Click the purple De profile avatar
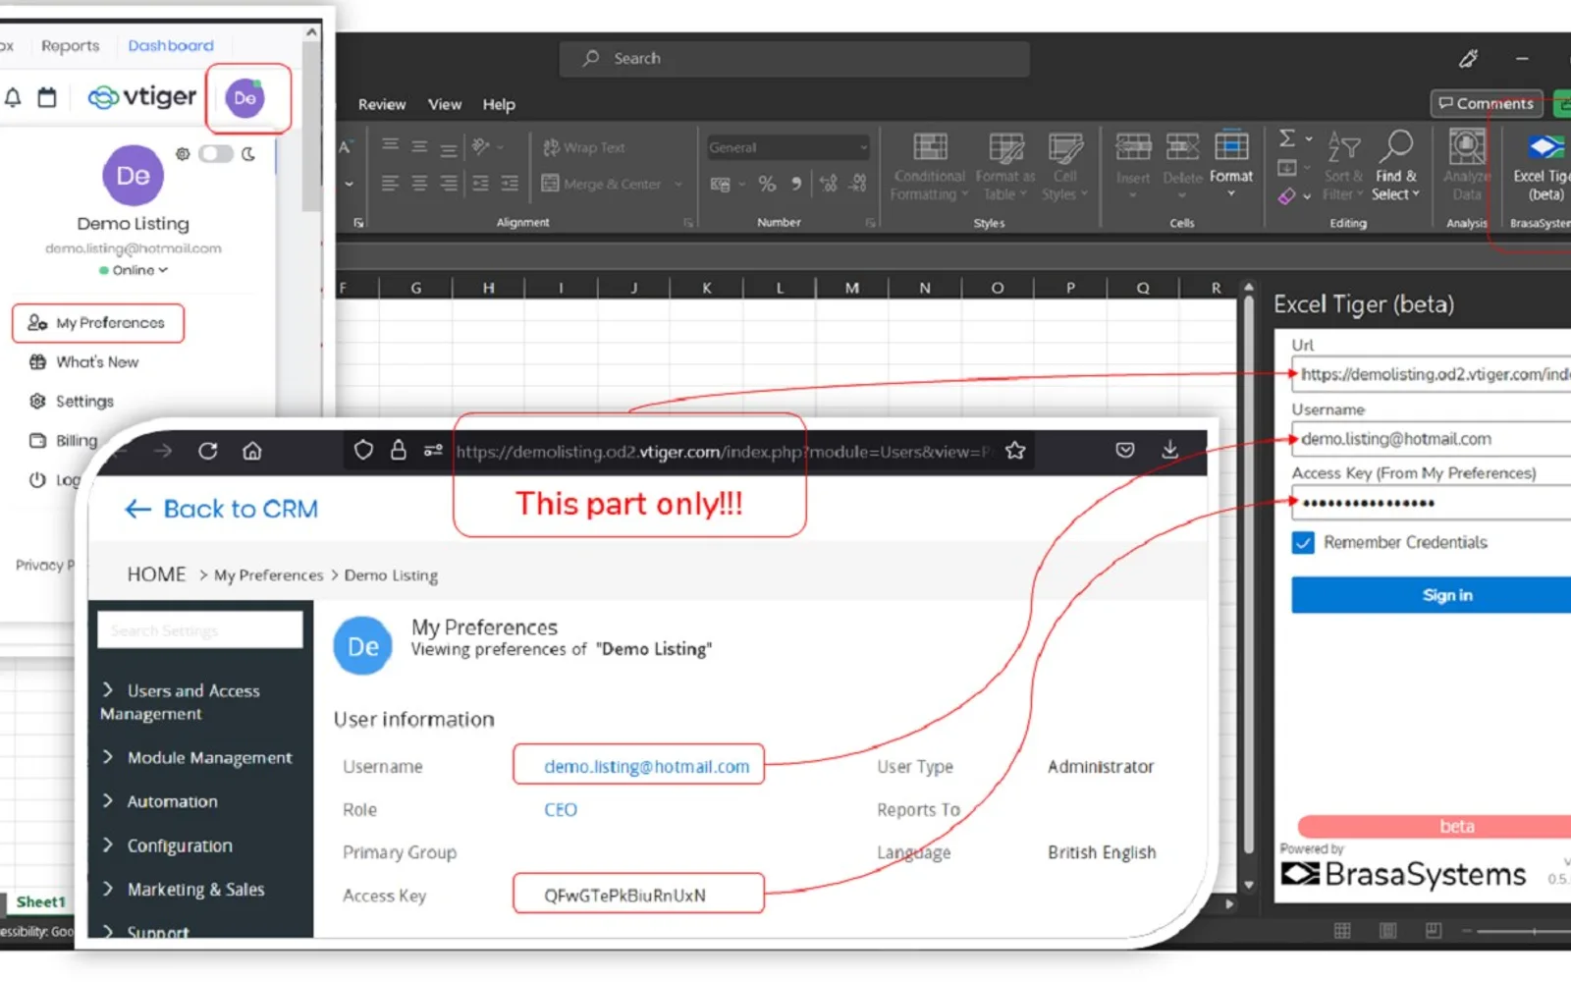 pyautogui.click(x=245, y=98)
